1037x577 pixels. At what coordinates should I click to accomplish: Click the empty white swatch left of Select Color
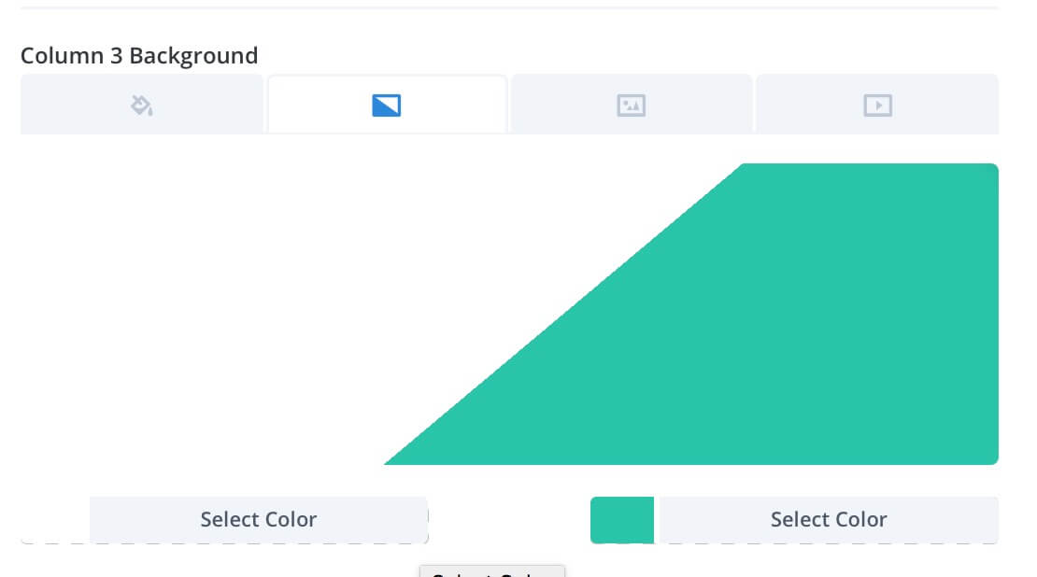pos(55,519)
